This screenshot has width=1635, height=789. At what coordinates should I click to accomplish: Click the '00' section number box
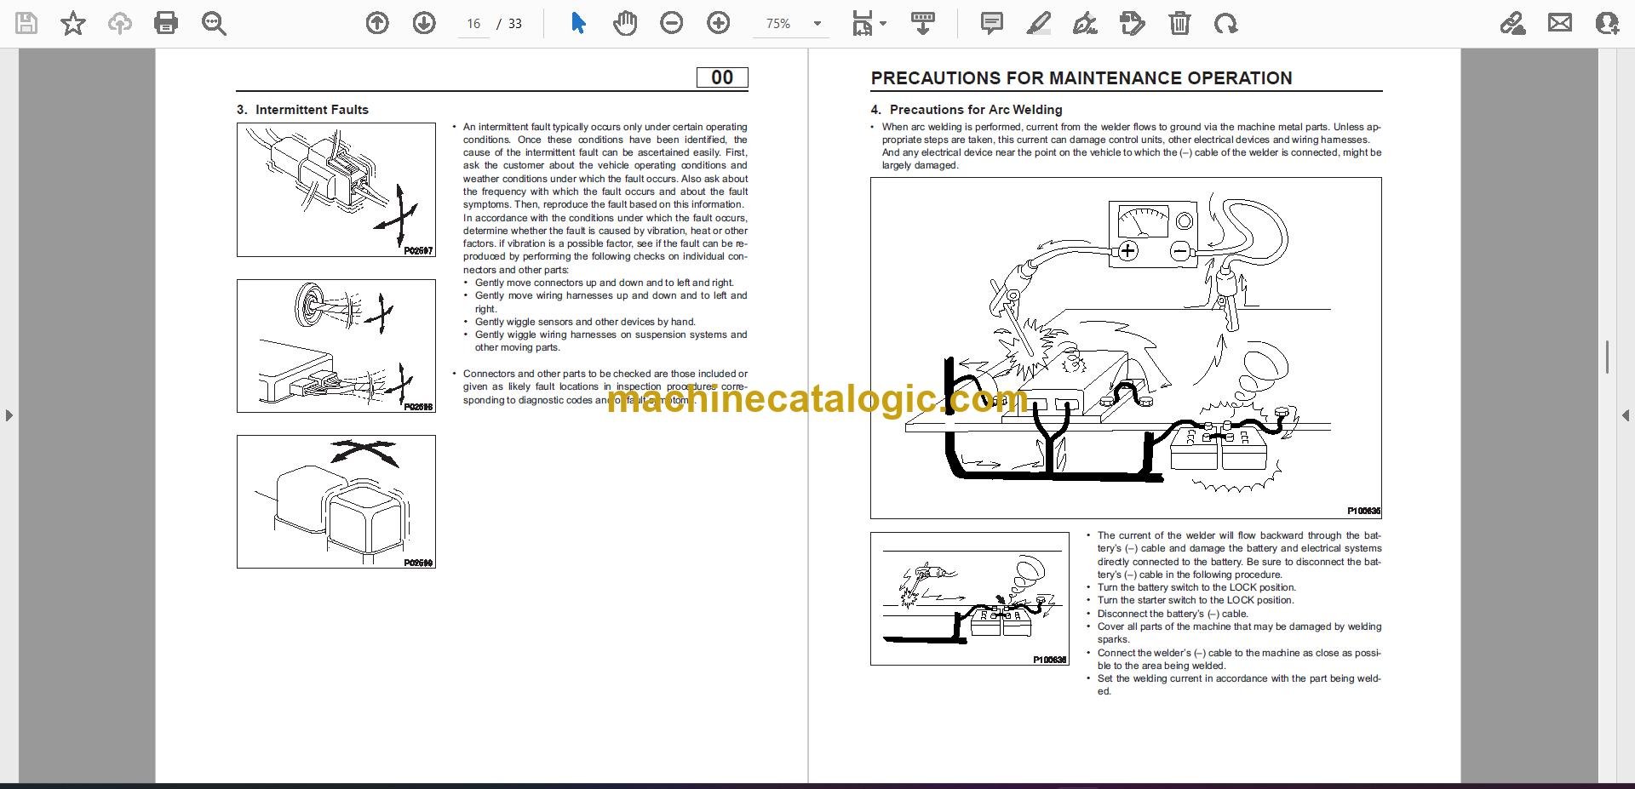point(722,77)
